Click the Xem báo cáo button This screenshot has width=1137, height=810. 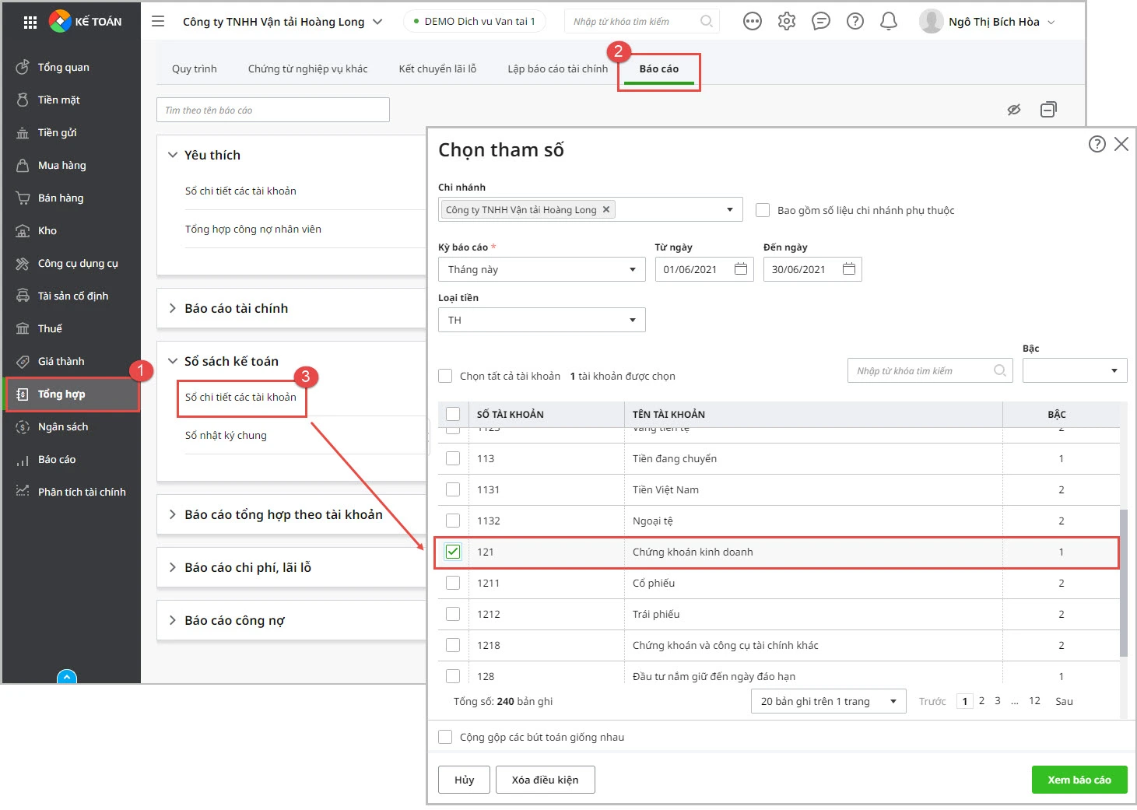pos(1079,780)
